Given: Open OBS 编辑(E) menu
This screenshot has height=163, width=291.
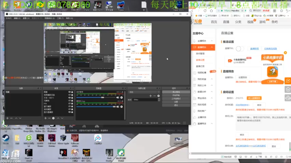Looking at the screenshot, I should pyautogui.click(x=17, y=18).
